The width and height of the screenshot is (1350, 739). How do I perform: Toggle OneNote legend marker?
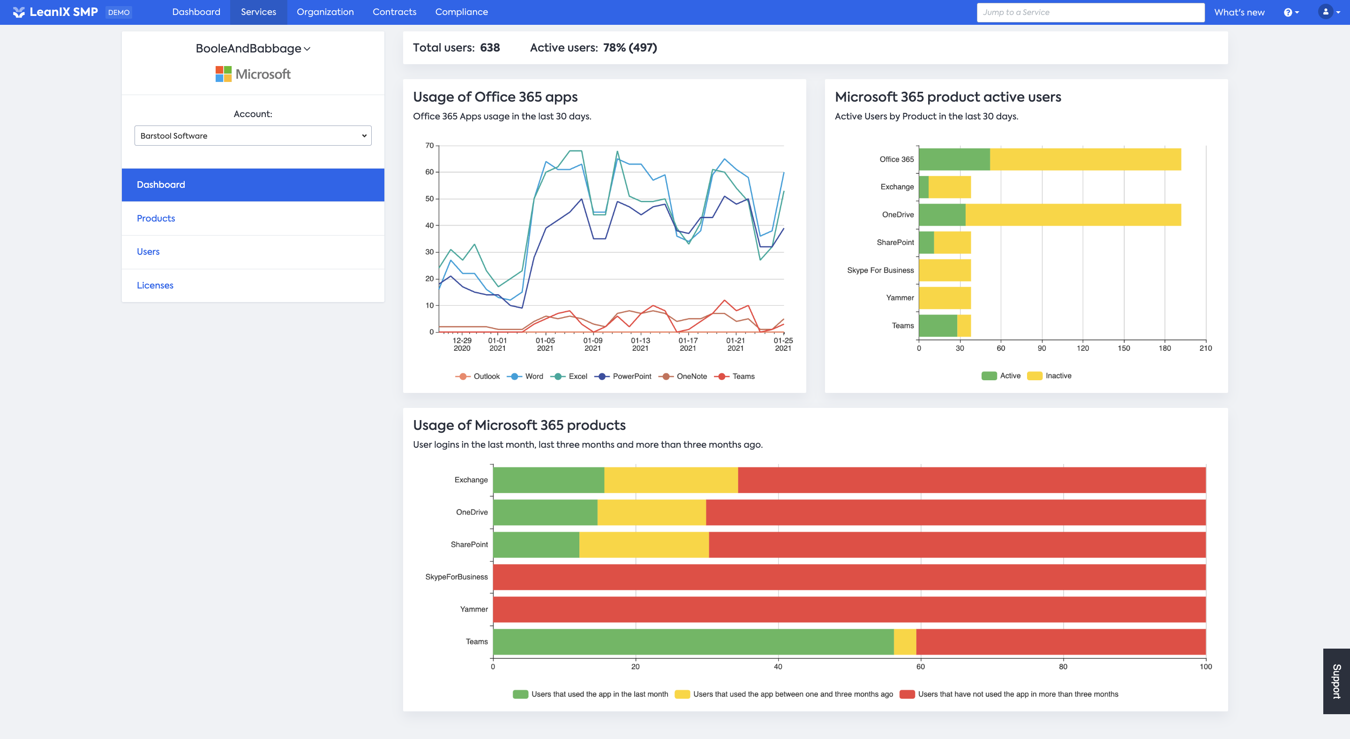666,377
